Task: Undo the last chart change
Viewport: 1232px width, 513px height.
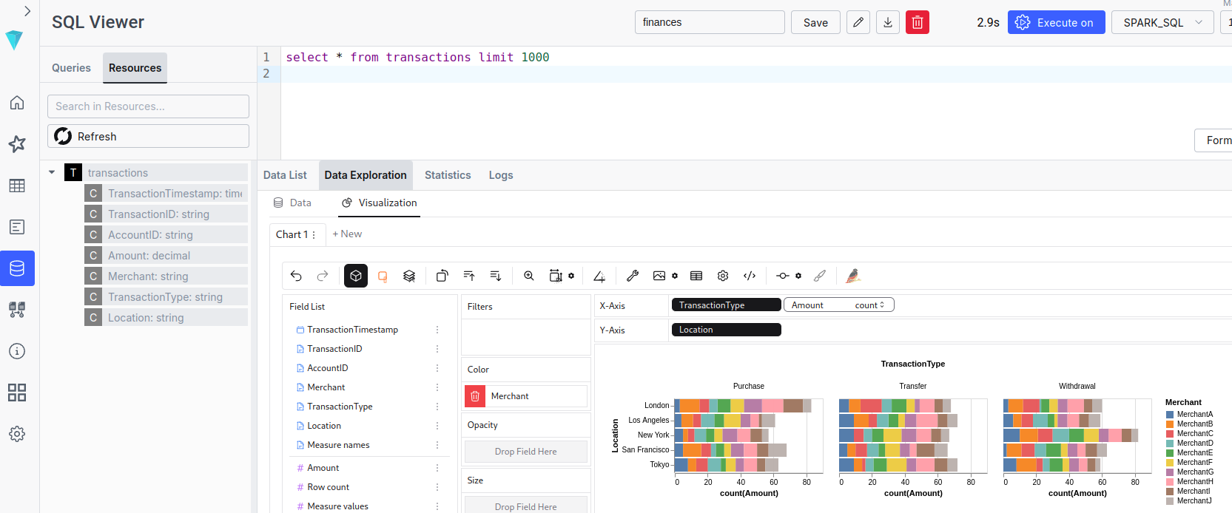Action: (x=296, y=276)
